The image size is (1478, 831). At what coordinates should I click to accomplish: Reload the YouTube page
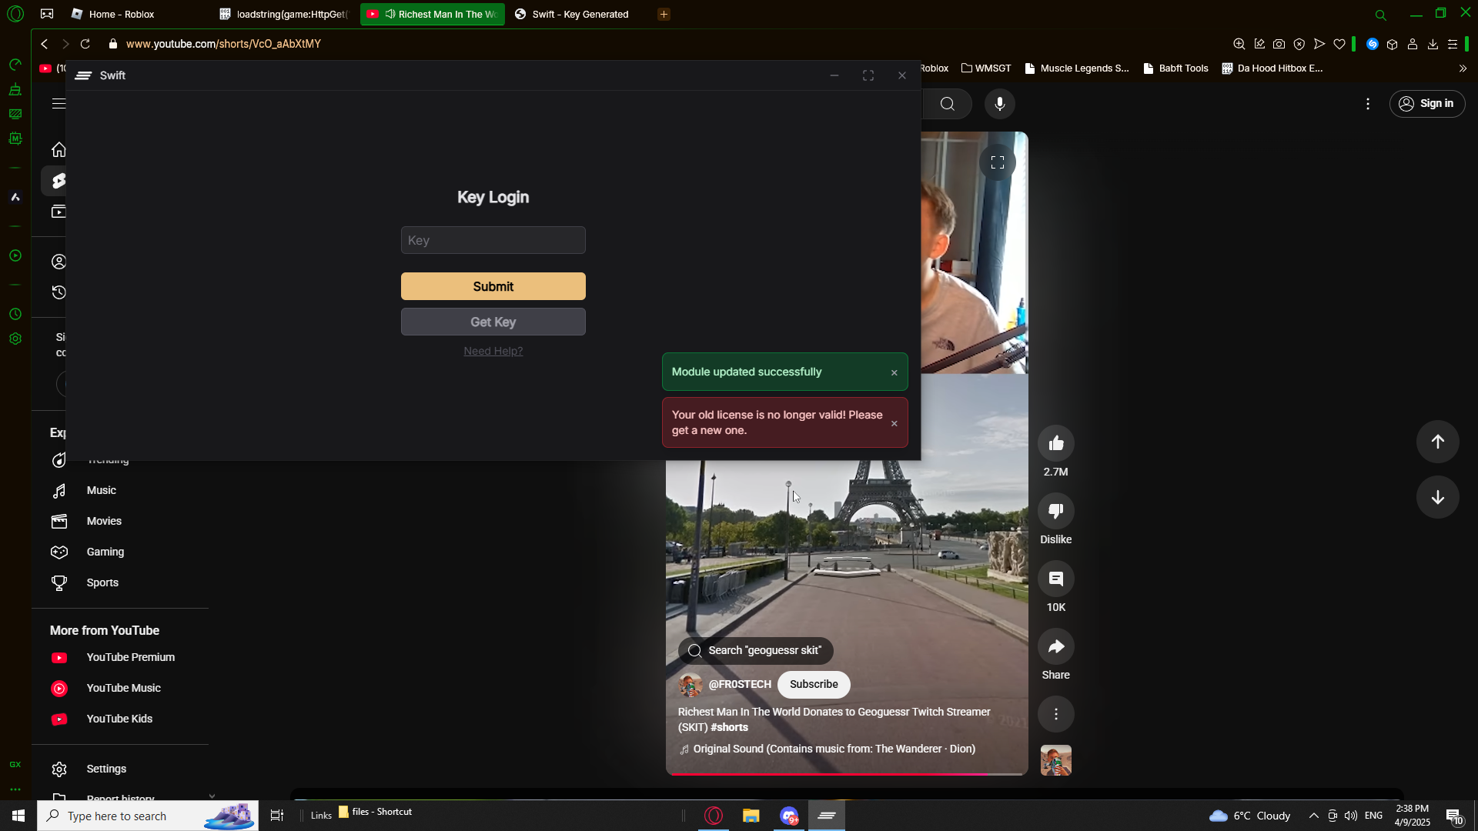[x=85, y=44]
